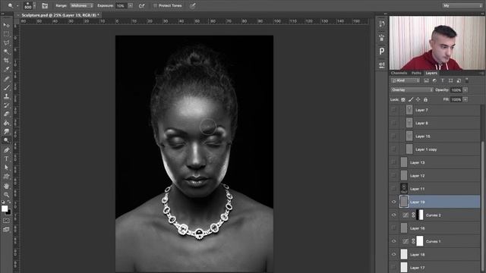Screen dimensions: 486x273
Task: Switch to the Channels tab
Action: [399, 73]
